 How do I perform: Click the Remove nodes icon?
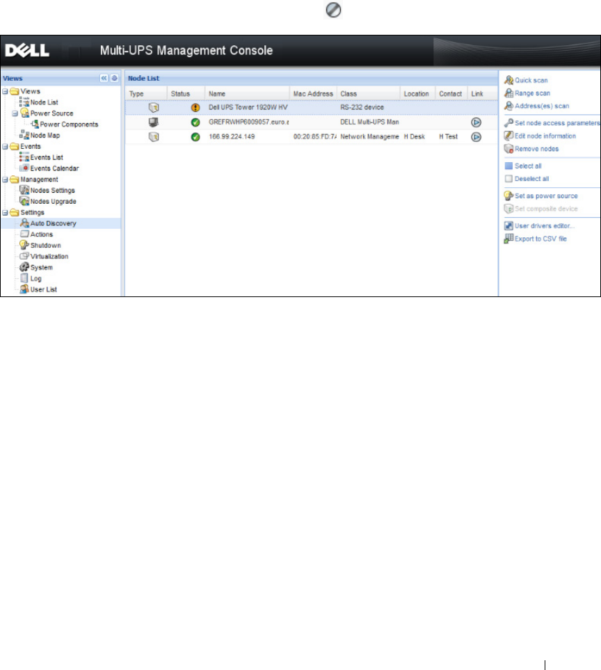[x=508, y=149]
